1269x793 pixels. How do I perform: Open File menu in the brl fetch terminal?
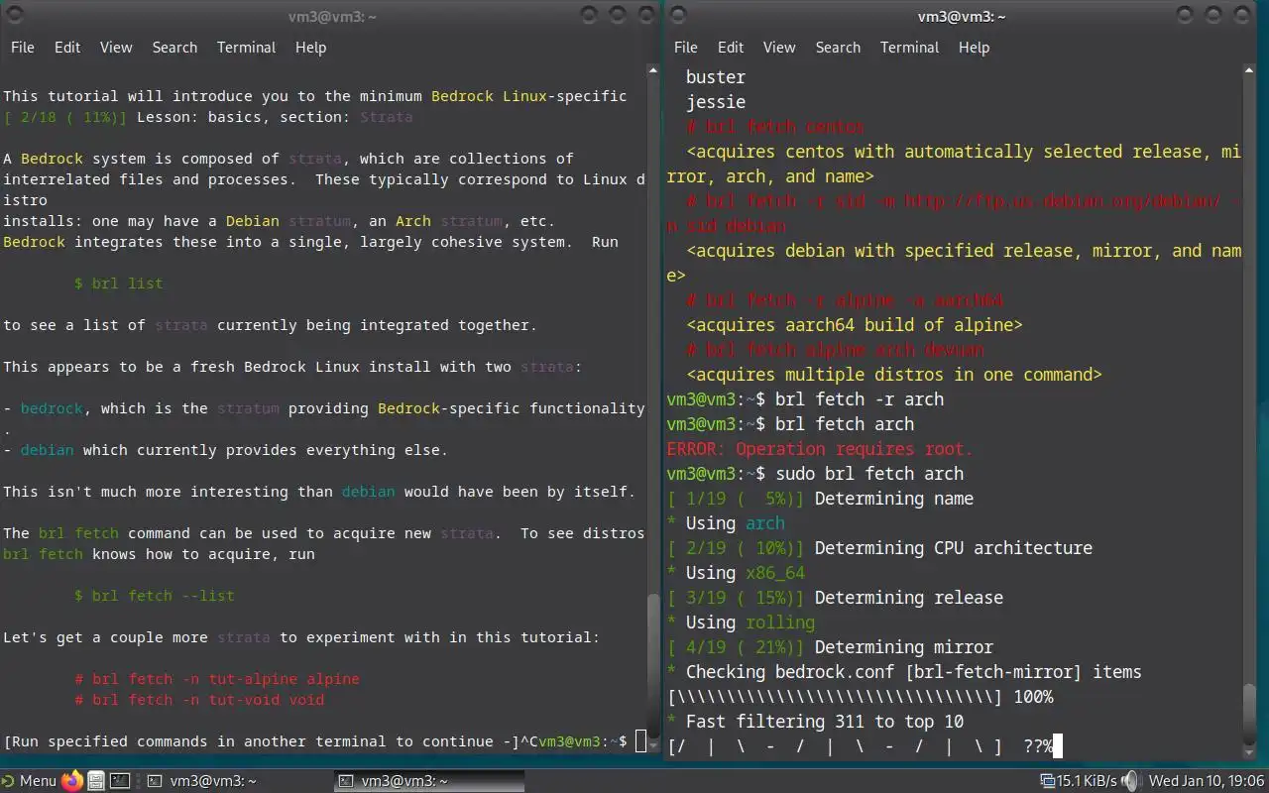[685, 48]
